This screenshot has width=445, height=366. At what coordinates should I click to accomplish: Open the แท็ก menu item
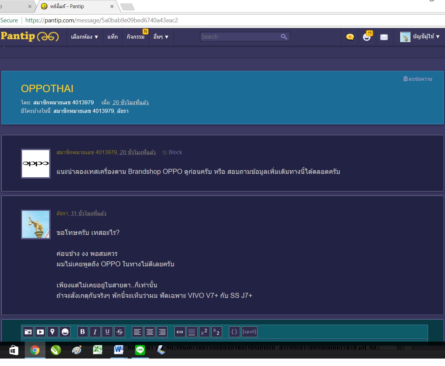pos(113,37)
